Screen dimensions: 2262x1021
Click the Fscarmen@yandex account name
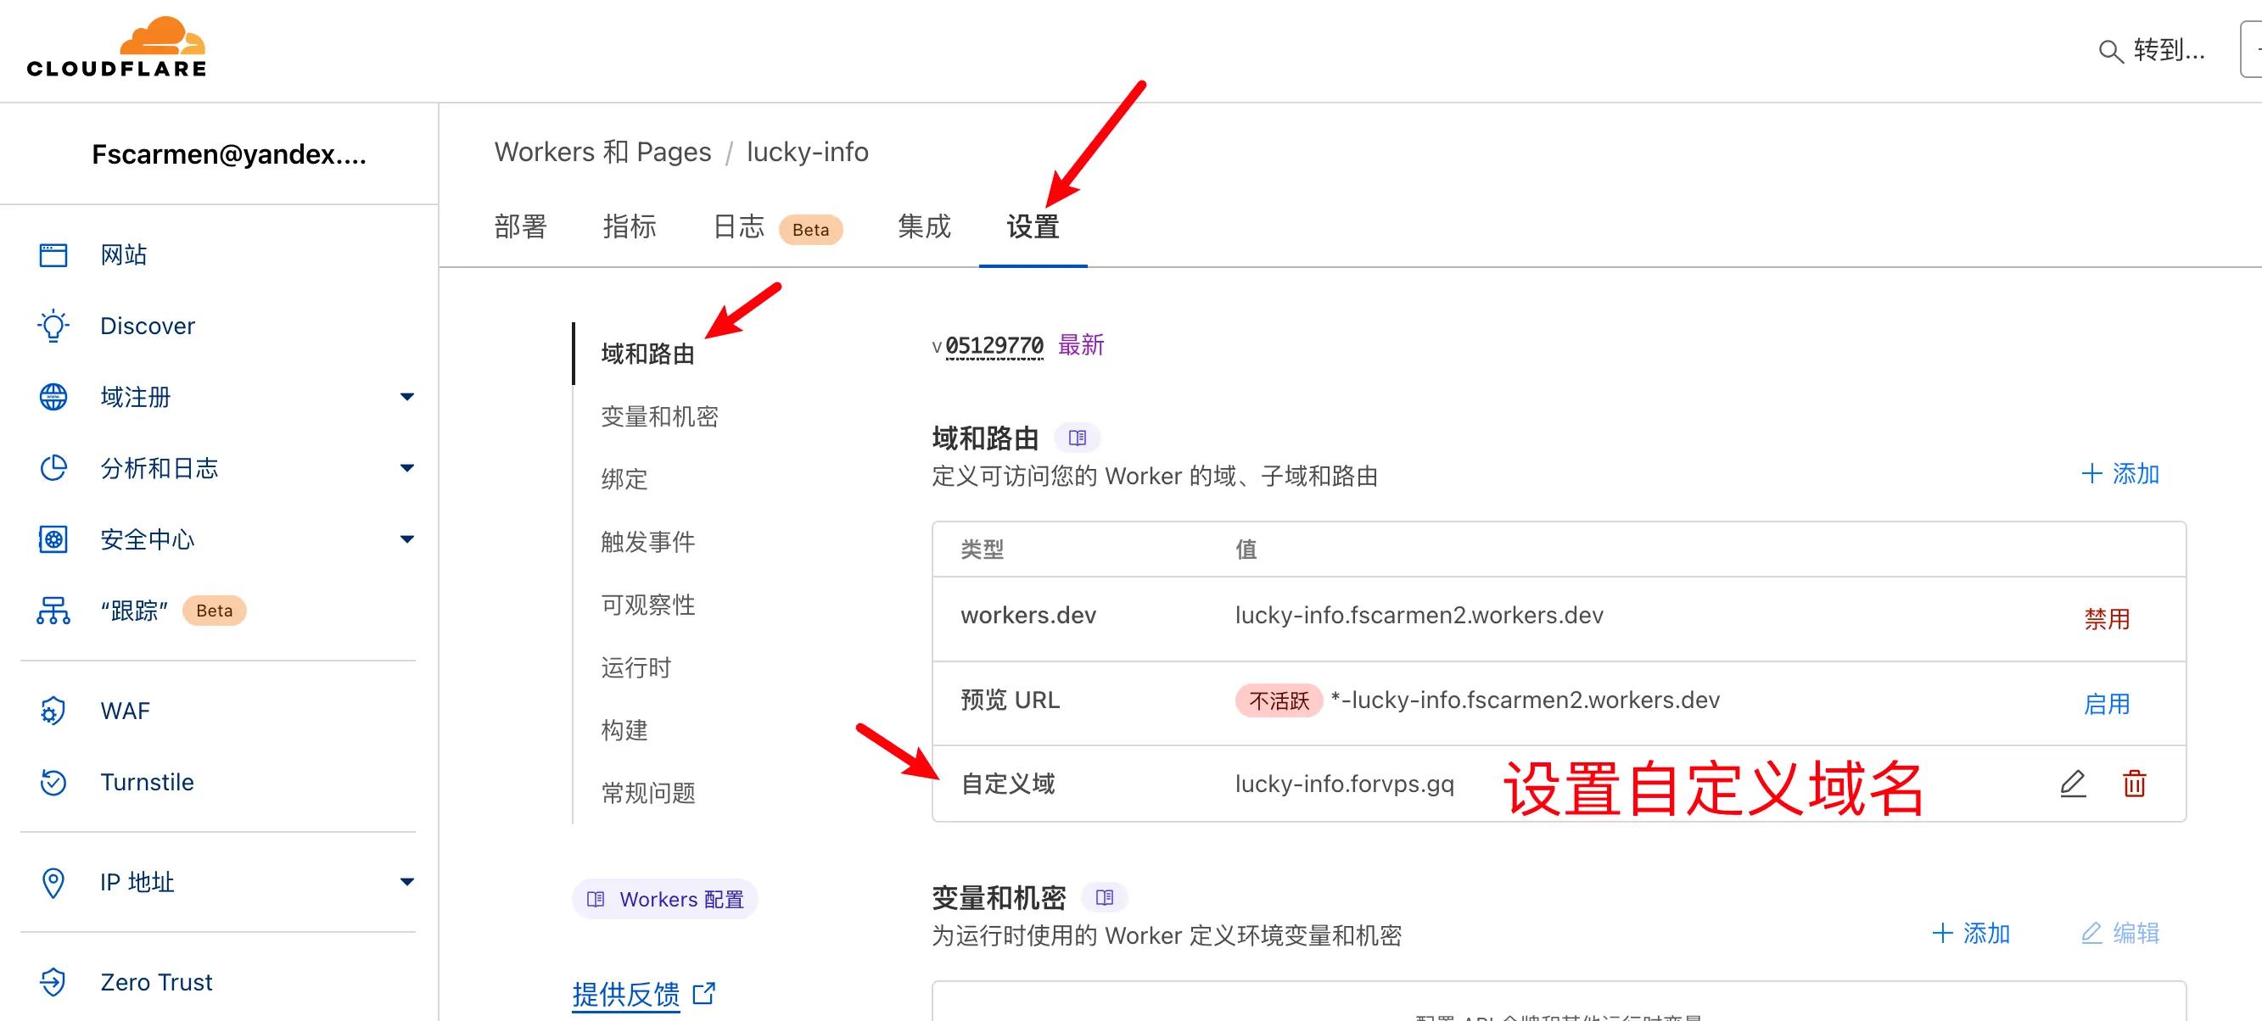229,154
